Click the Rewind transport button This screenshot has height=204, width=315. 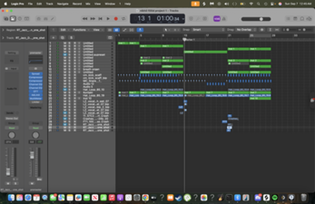click(85, 19)
